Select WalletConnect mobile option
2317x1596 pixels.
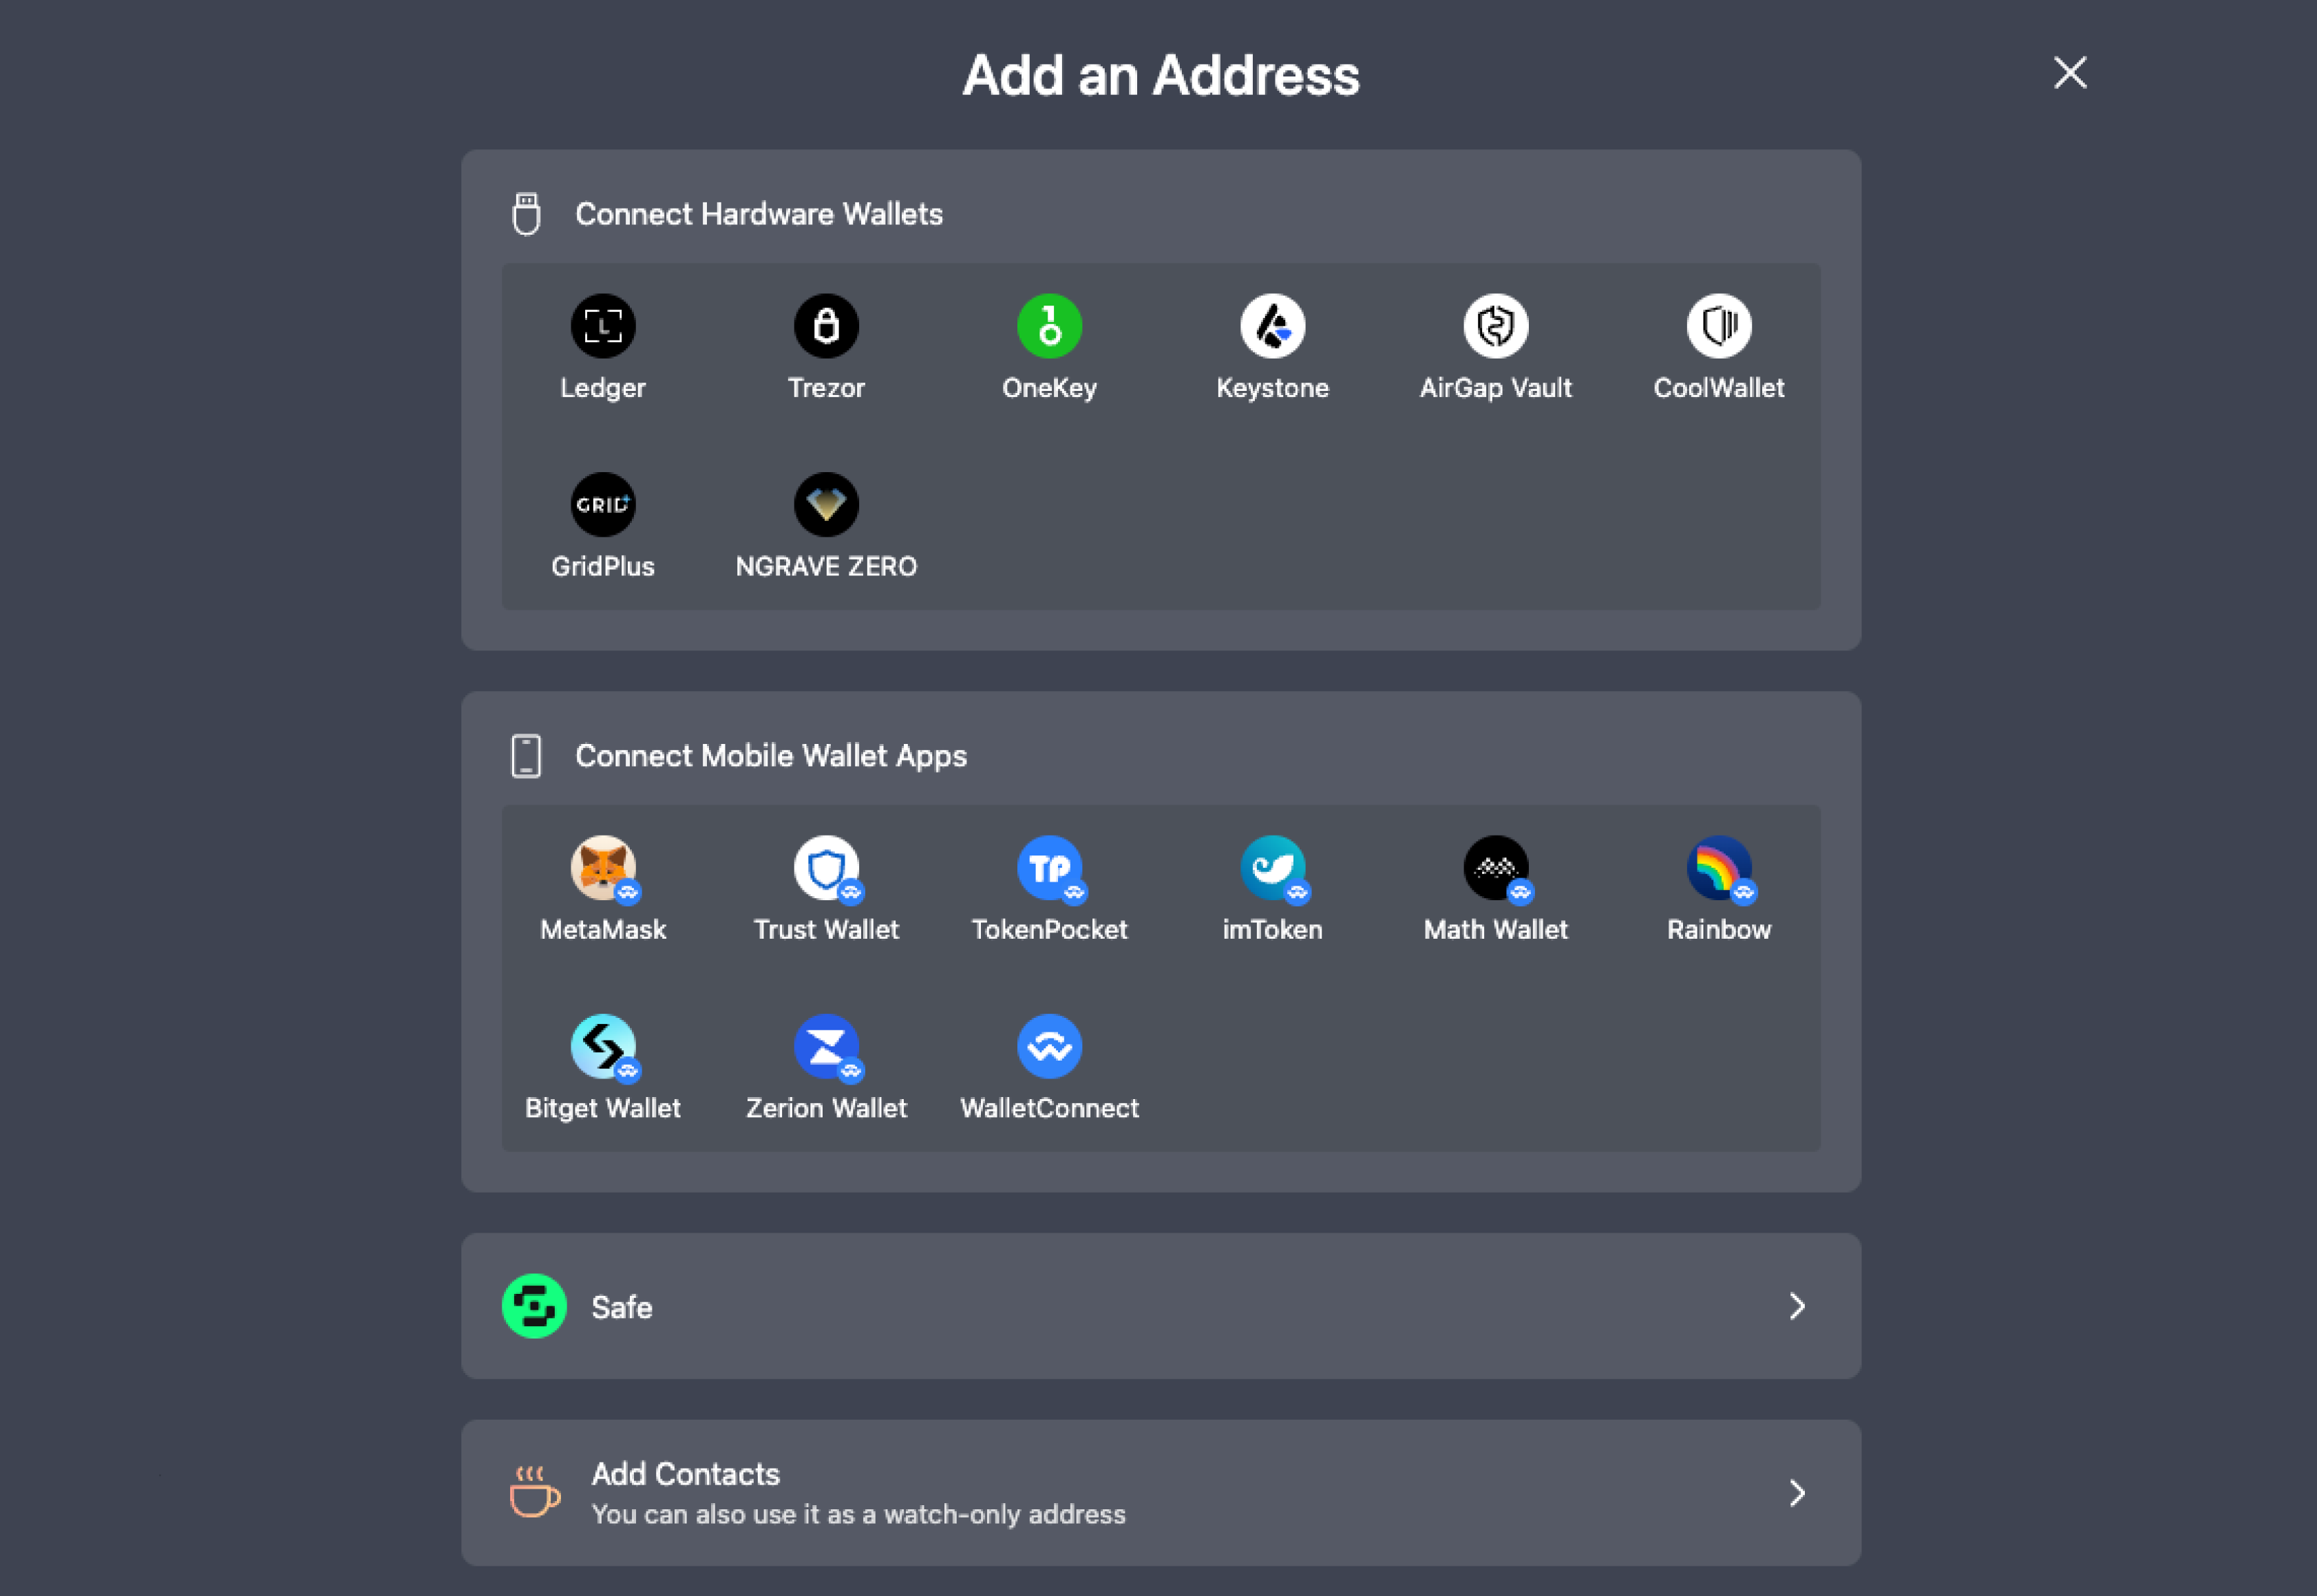(x=1049, y=1065)
